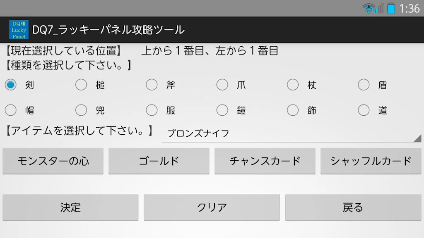Image resolution: width=424 pixels, height=238 pixels.
Task: Select the 盾 radio button
Action: tap(364, 85)
